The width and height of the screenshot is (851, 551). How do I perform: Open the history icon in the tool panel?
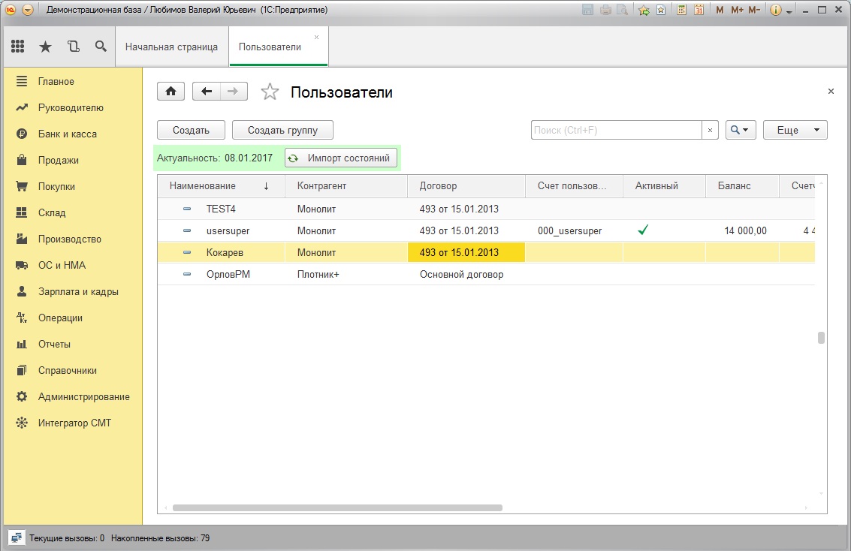point(74,47)
